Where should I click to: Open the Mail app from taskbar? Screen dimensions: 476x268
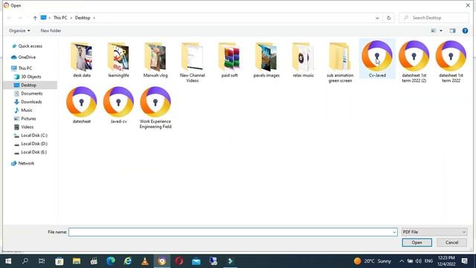(196, 261)
